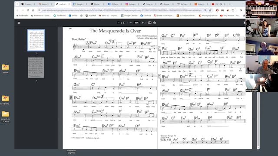Click the Med. Ballad tempo marking

tap(79, 39)
